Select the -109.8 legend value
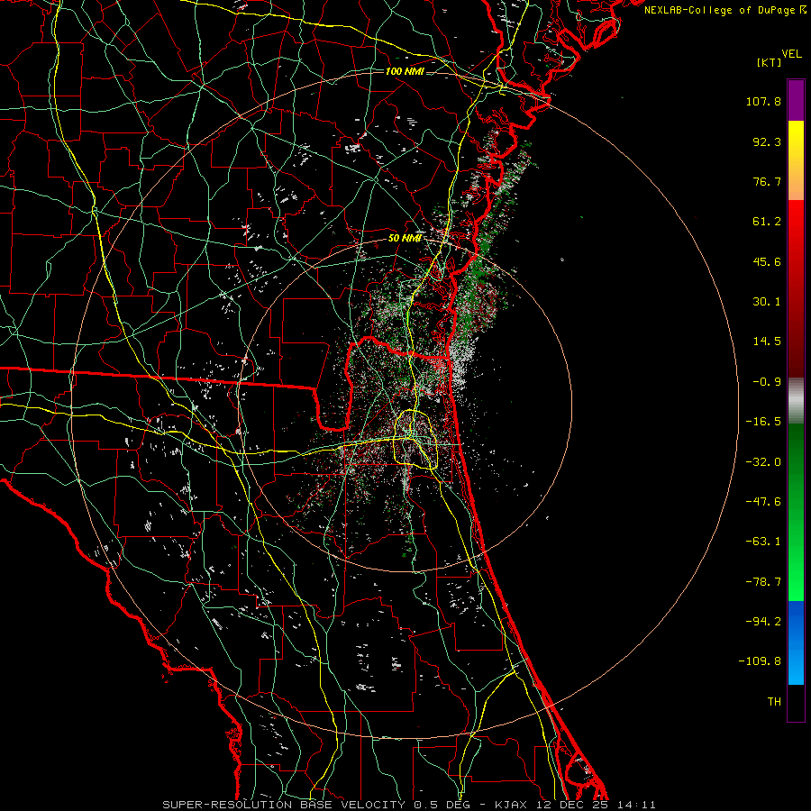811x811 pixels. pos(760,661)
